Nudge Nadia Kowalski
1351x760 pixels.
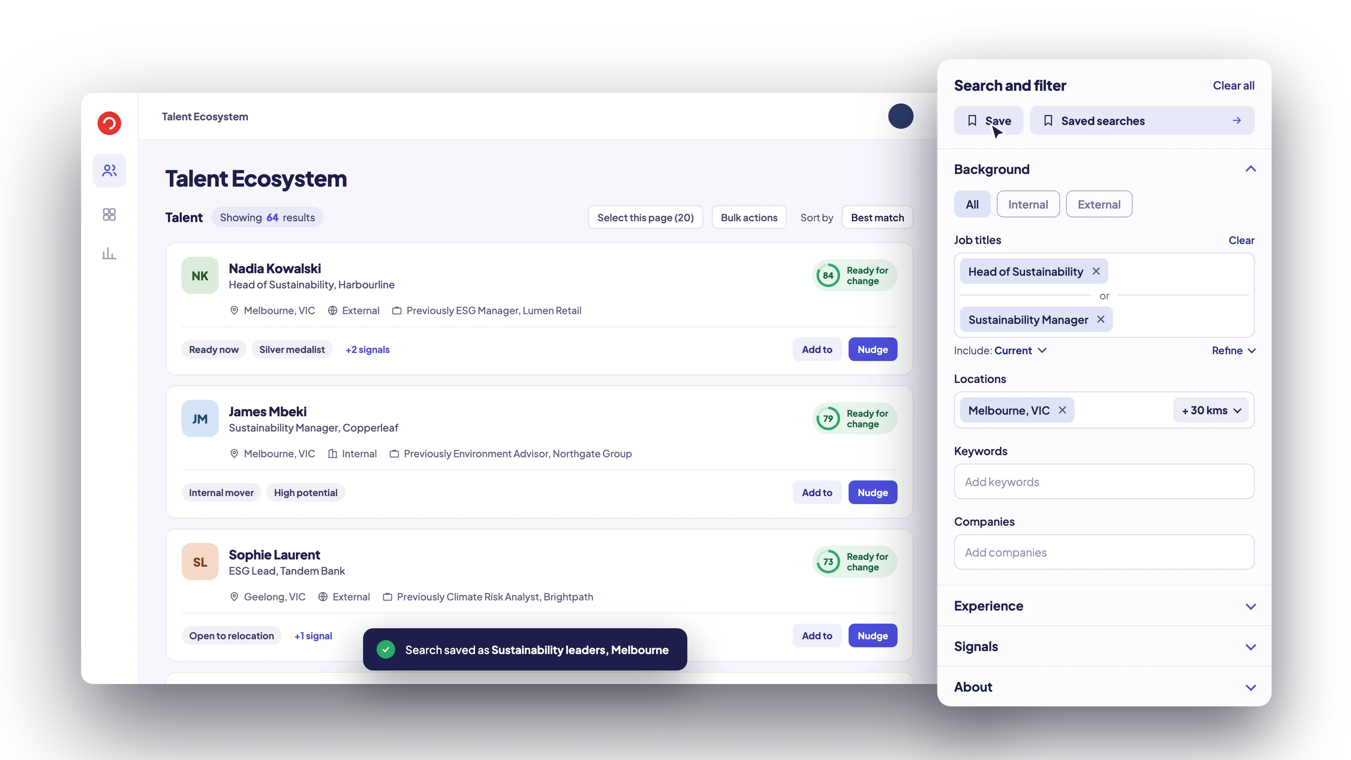tap(872, 349)
